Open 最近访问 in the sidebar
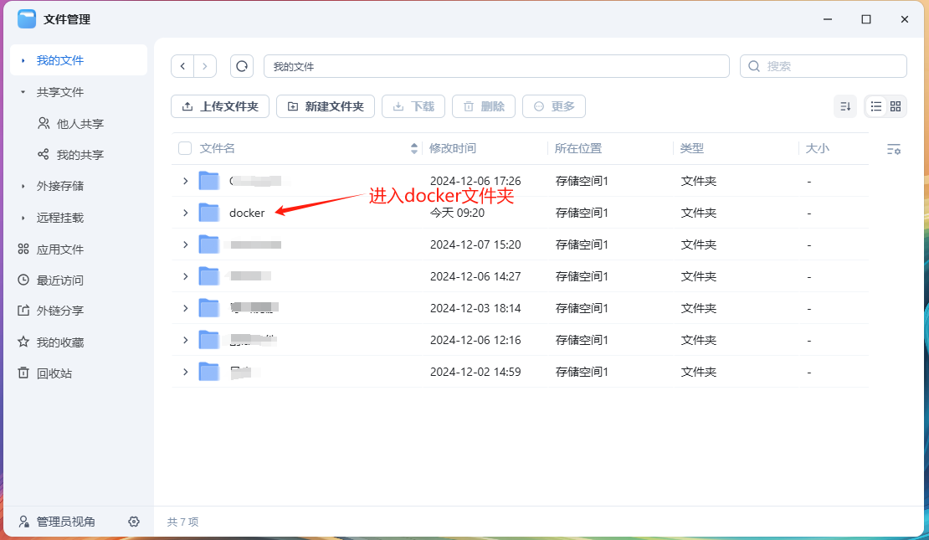 (59, 280)
